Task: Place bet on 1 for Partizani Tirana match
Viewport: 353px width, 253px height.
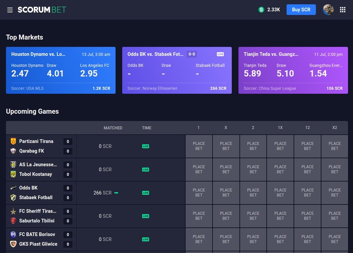Action: (x=199, y=146)
